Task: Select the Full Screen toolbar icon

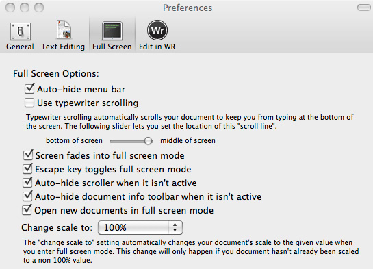Action: click(112, 36)
